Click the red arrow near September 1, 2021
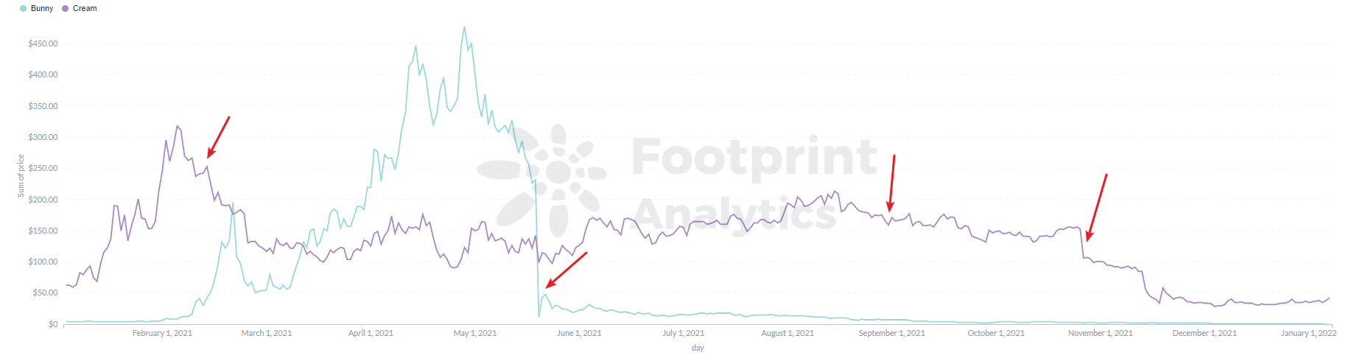This screenshot has height=361, width=1357. (892, 183)
